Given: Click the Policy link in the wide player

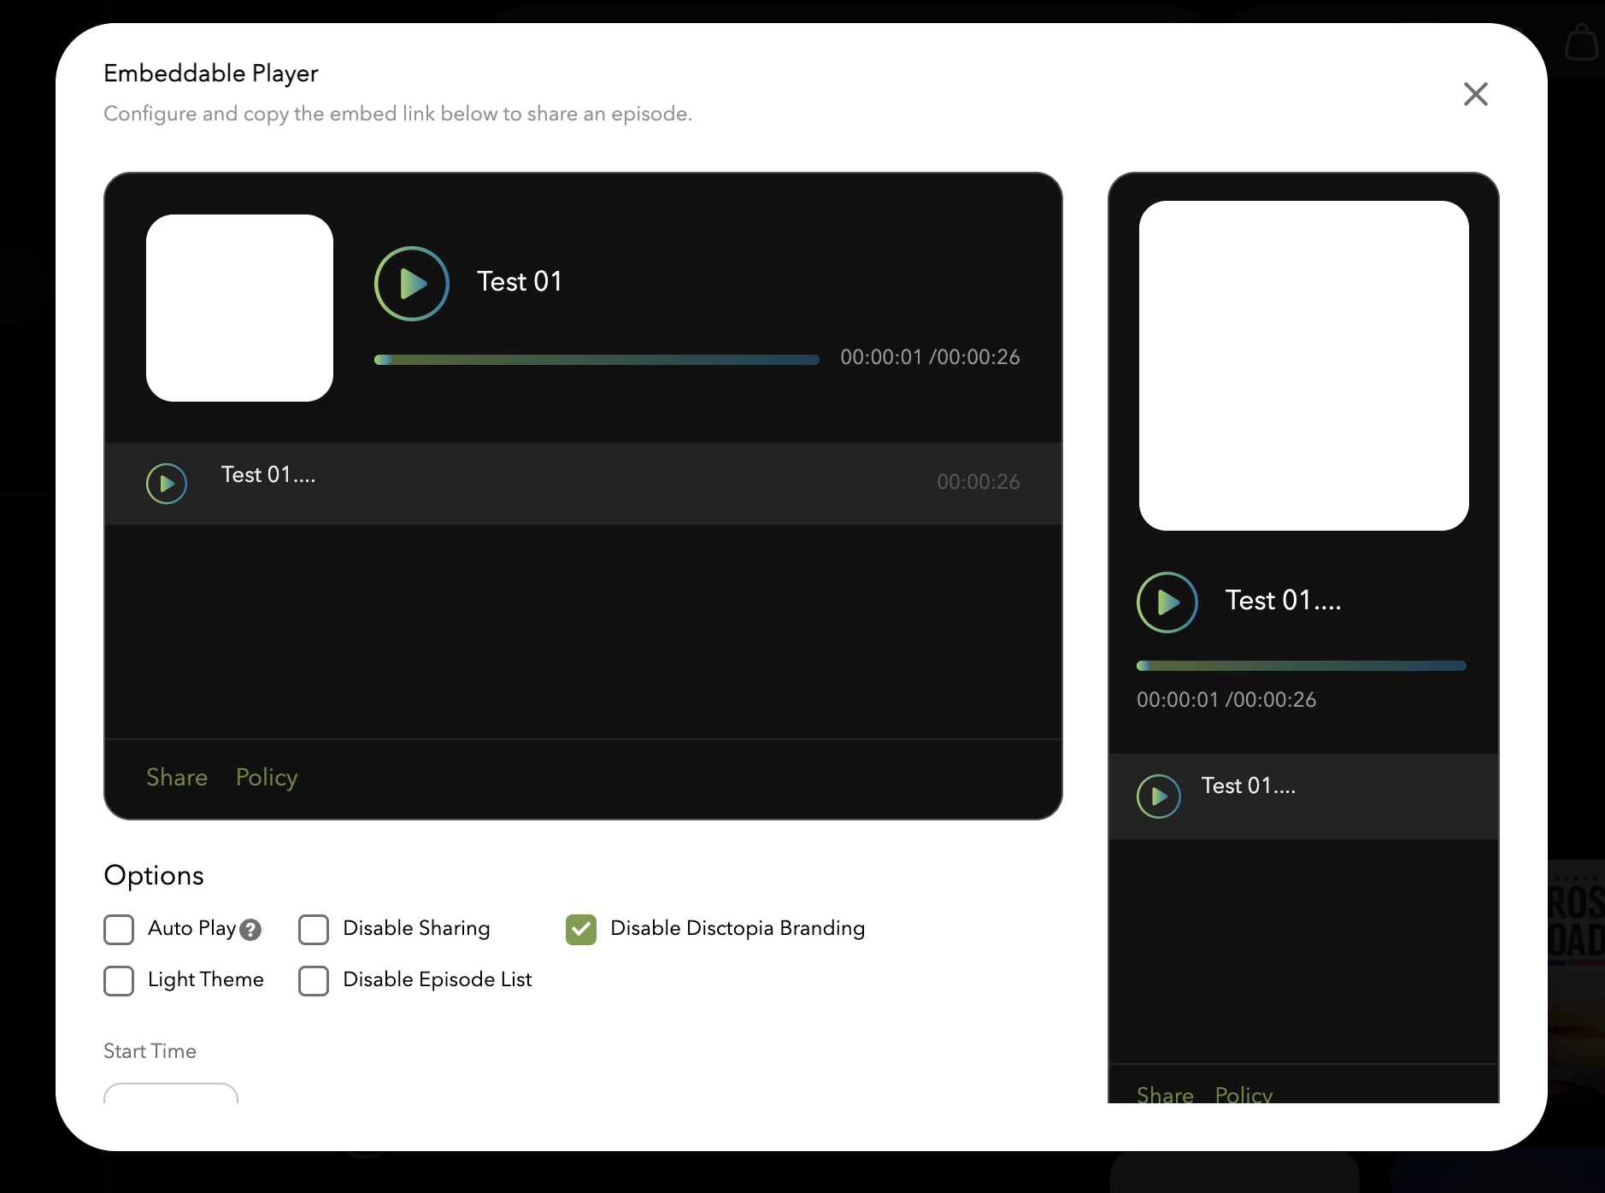Looking at the screenshot, I should click(267, 778).
